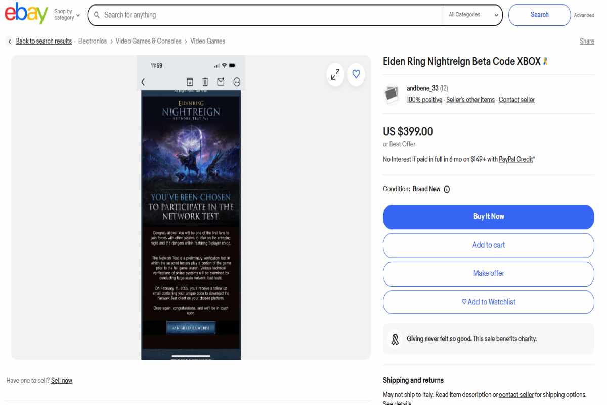Go to the Video Games & Consoles breadcrumb
This screenshot has width=607, height=405.
(148, 41)
